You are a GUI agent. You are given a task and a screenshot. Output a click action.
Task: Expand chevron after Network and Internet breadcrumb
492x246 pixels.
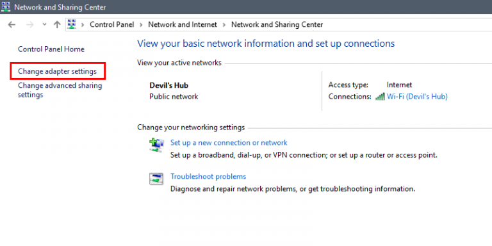tap(224, 24)
